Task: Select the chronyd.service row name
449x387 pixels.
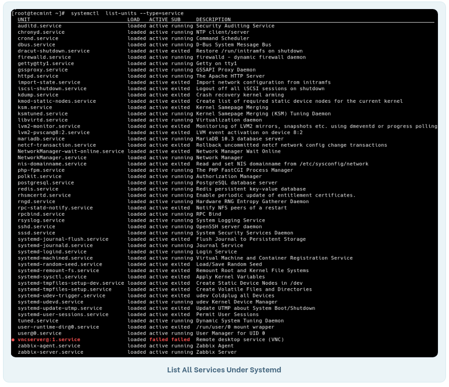Action: [41, 32]
